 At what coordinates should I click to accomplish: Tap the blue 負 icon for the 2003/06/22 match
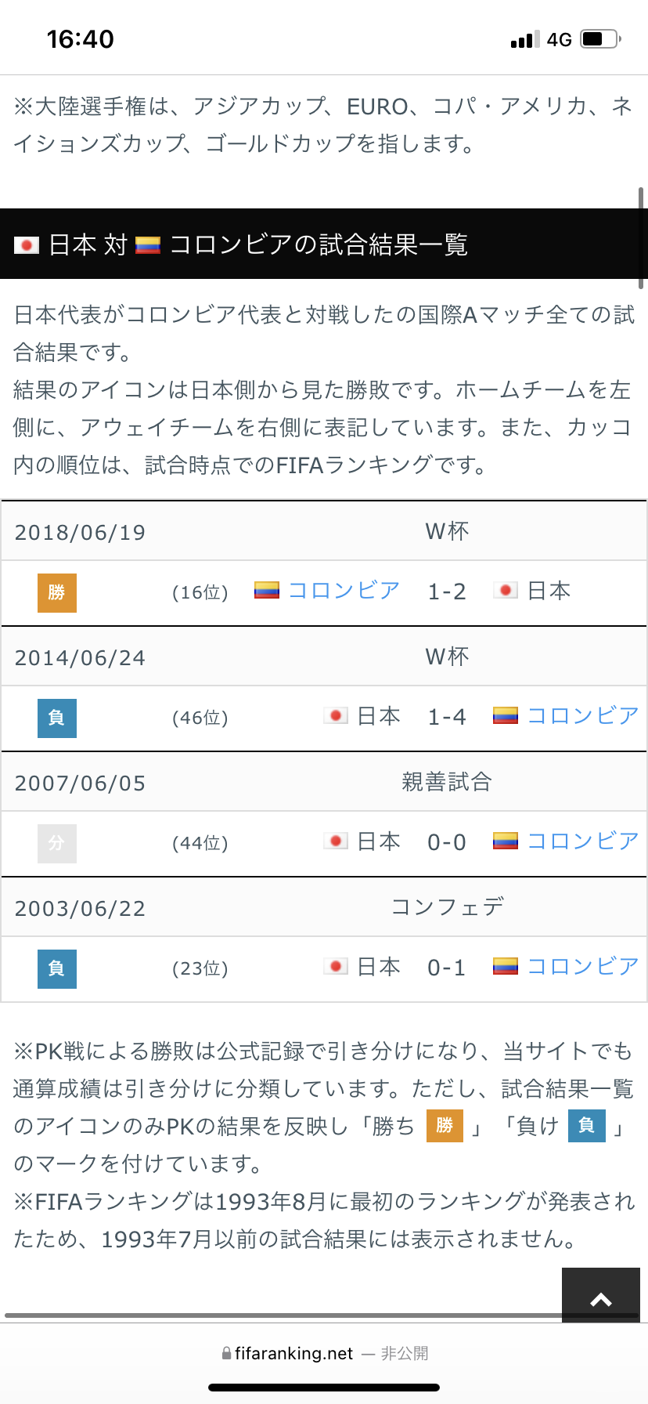pyautogui.click(x=57, y=968)
